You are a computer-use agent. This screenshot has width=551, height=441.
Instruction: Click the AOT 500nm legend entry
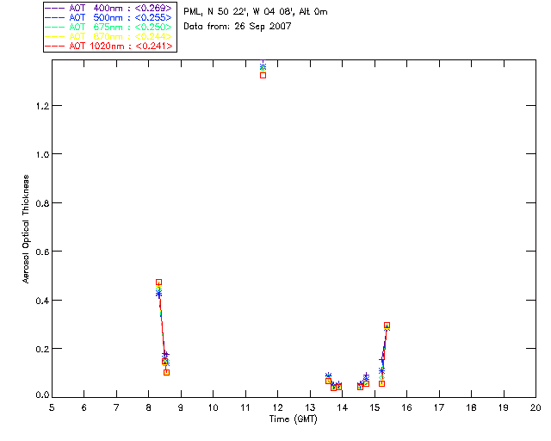coord(108,17)
